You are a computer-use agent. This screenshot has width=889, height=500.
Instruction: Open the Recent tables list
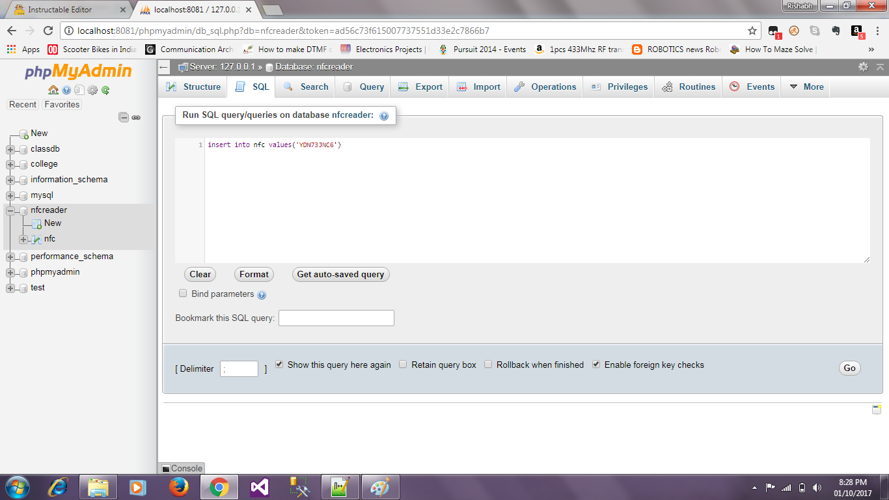coord(23,104)
